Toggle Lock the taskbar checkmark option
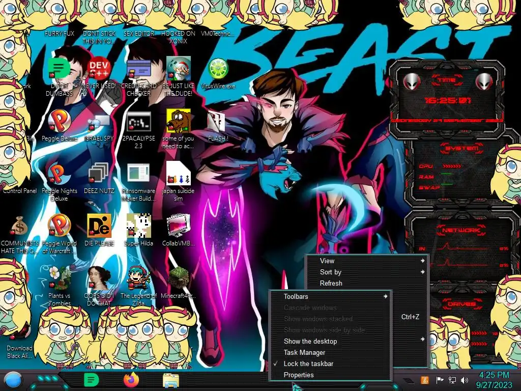The height and width of the screenshot is (391, 521). [330, 364]
